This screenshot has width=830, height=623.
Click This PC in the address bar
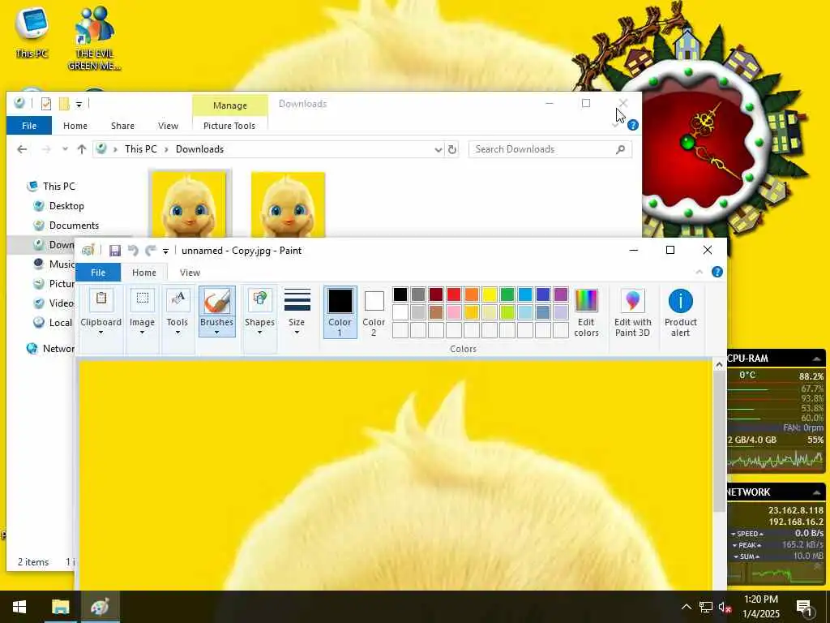point(141,149)
